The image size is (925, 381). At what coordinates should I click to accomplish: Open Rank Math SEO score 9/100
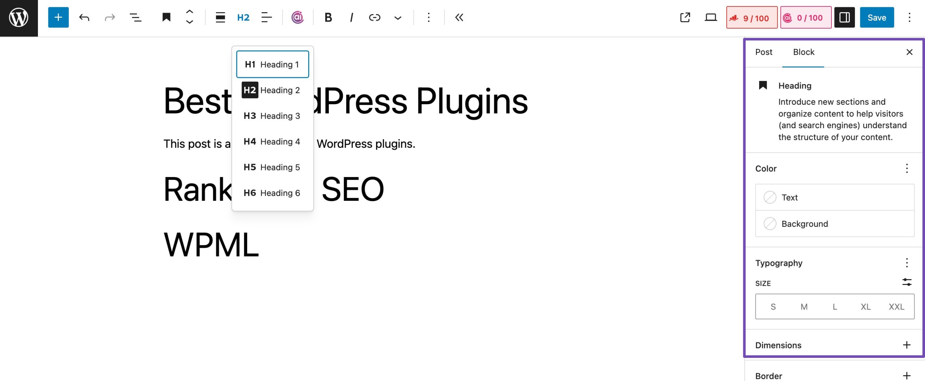point(752,17)
